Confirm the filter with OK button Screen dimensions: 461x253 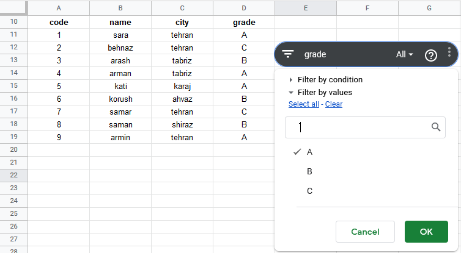[426, 232]
